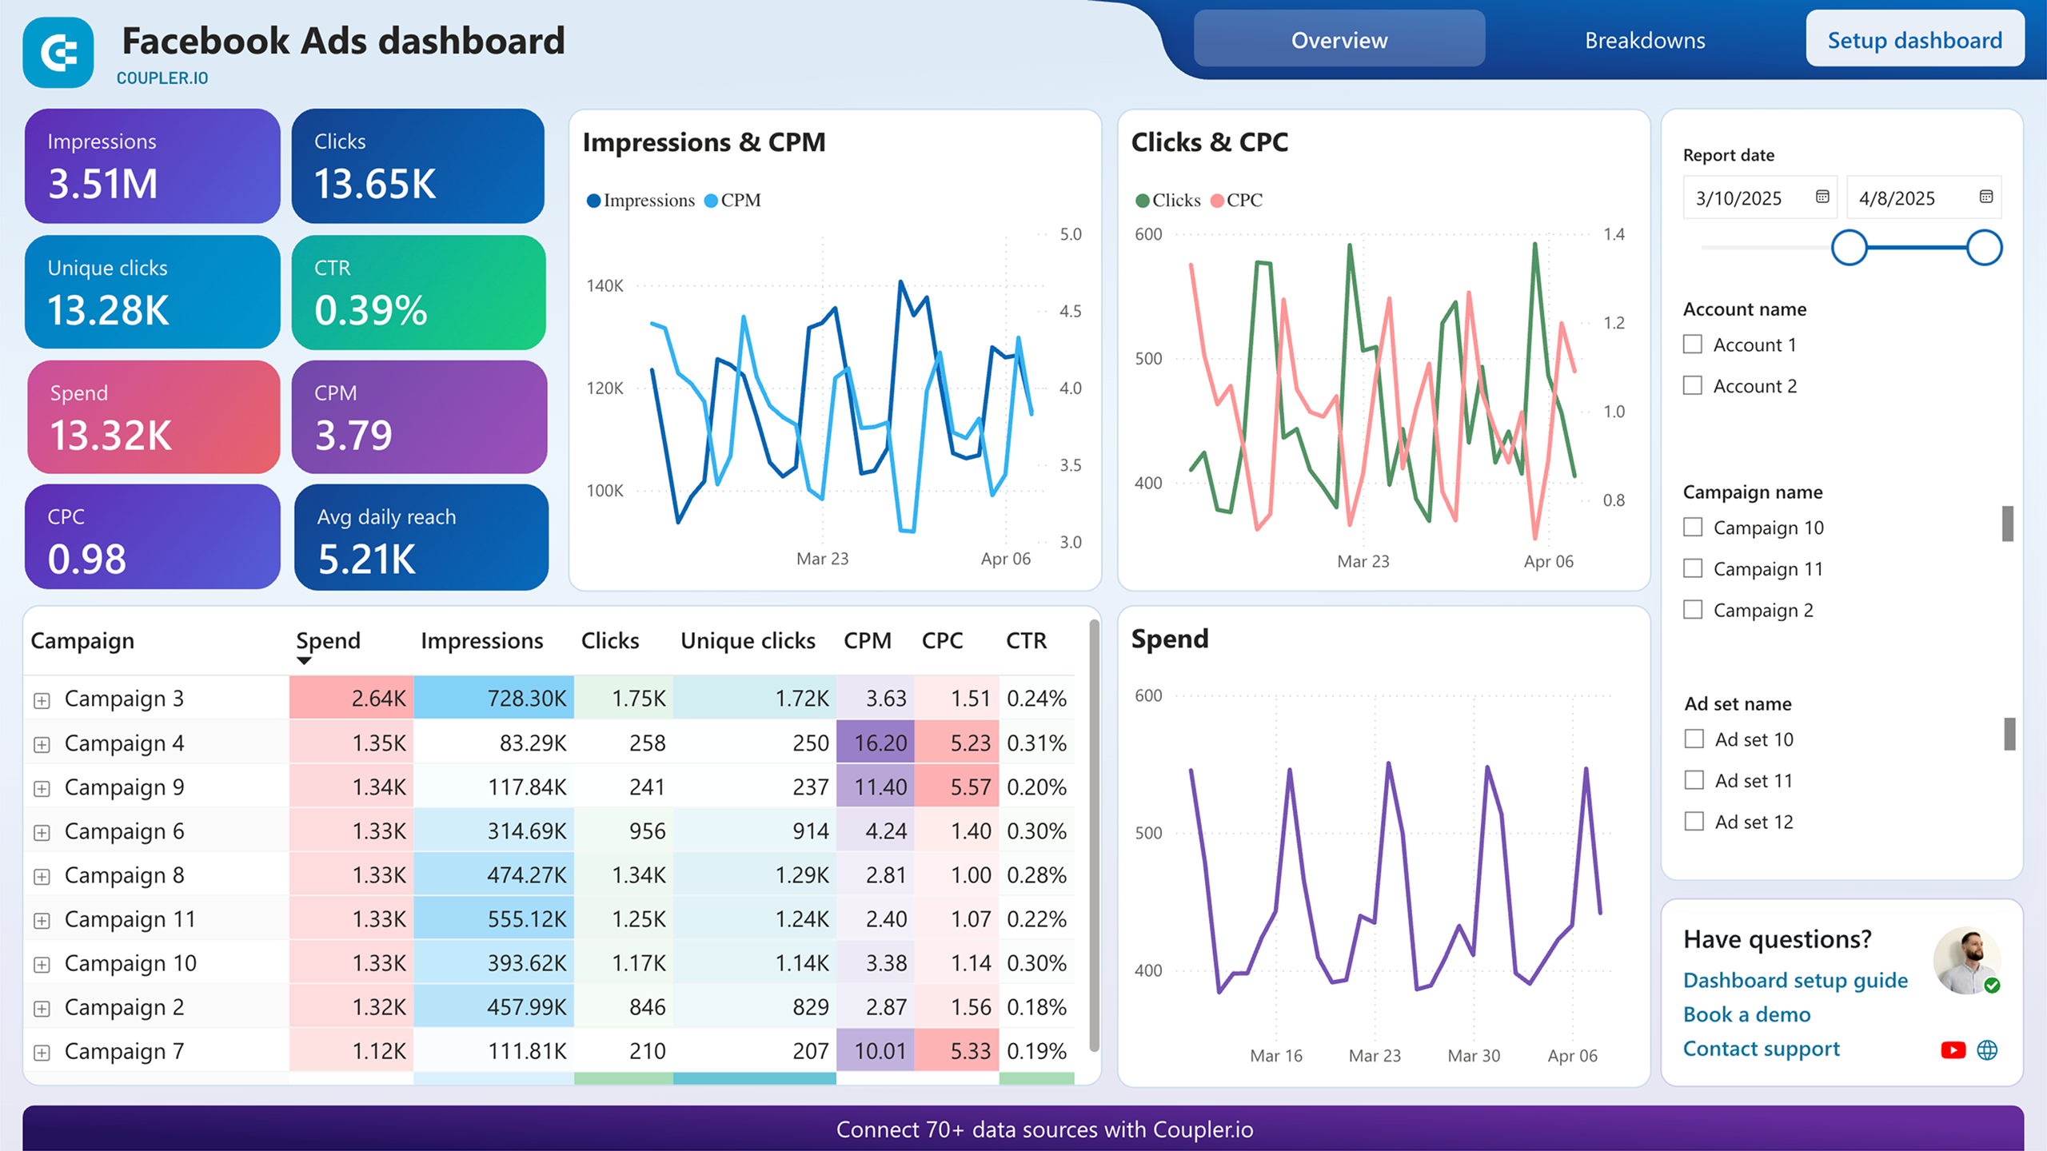
Task: Select the Overview tab
Action: (1339, 40)
